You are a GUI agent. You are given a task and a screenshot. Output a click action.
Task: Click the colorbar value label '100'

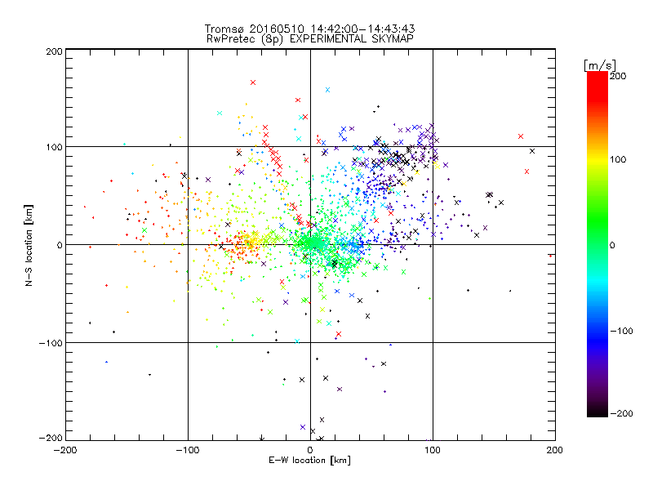pyautogui.click(x=618, y=159)
